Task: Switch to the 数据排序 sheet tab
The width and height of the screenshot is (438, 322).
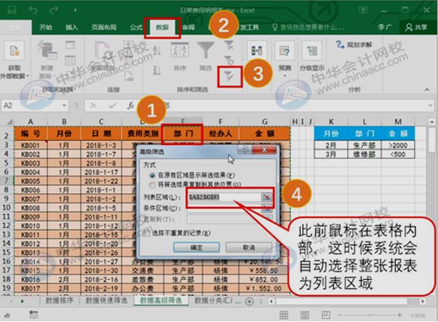Action: (59, 300)
